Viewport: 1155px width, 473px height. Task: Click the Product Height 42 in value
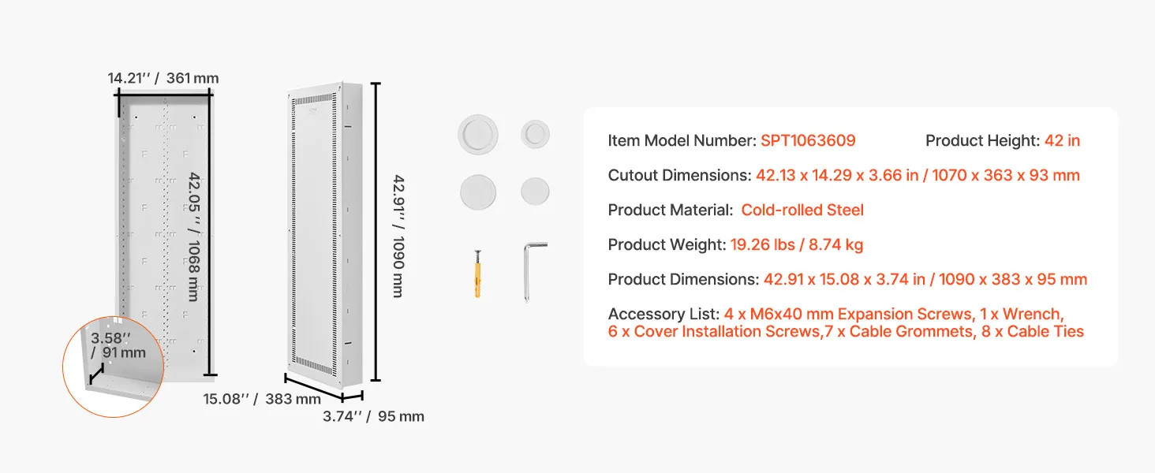point(1062,141)
